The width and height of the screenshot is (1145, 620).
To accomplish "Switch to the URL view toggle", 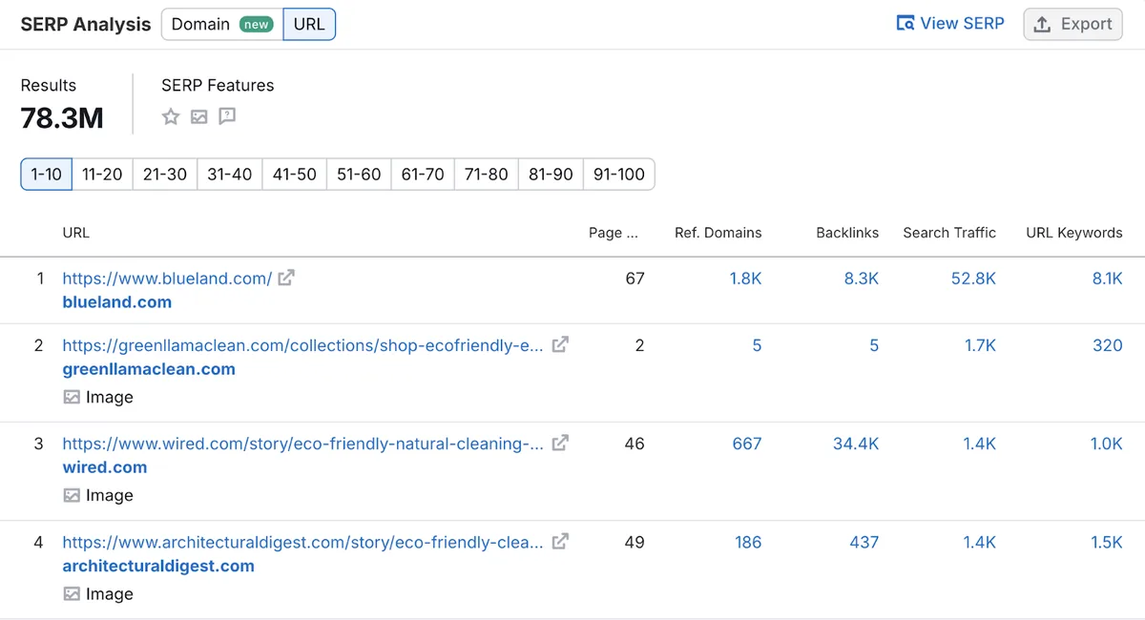I will point(309,25).
